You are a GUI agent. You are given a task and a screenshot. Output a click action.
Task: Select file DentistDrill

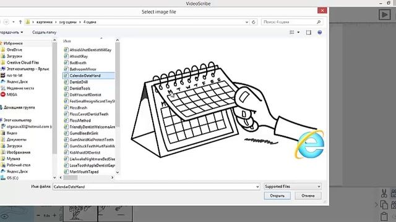pyautogui.click(x=79, y=82)
